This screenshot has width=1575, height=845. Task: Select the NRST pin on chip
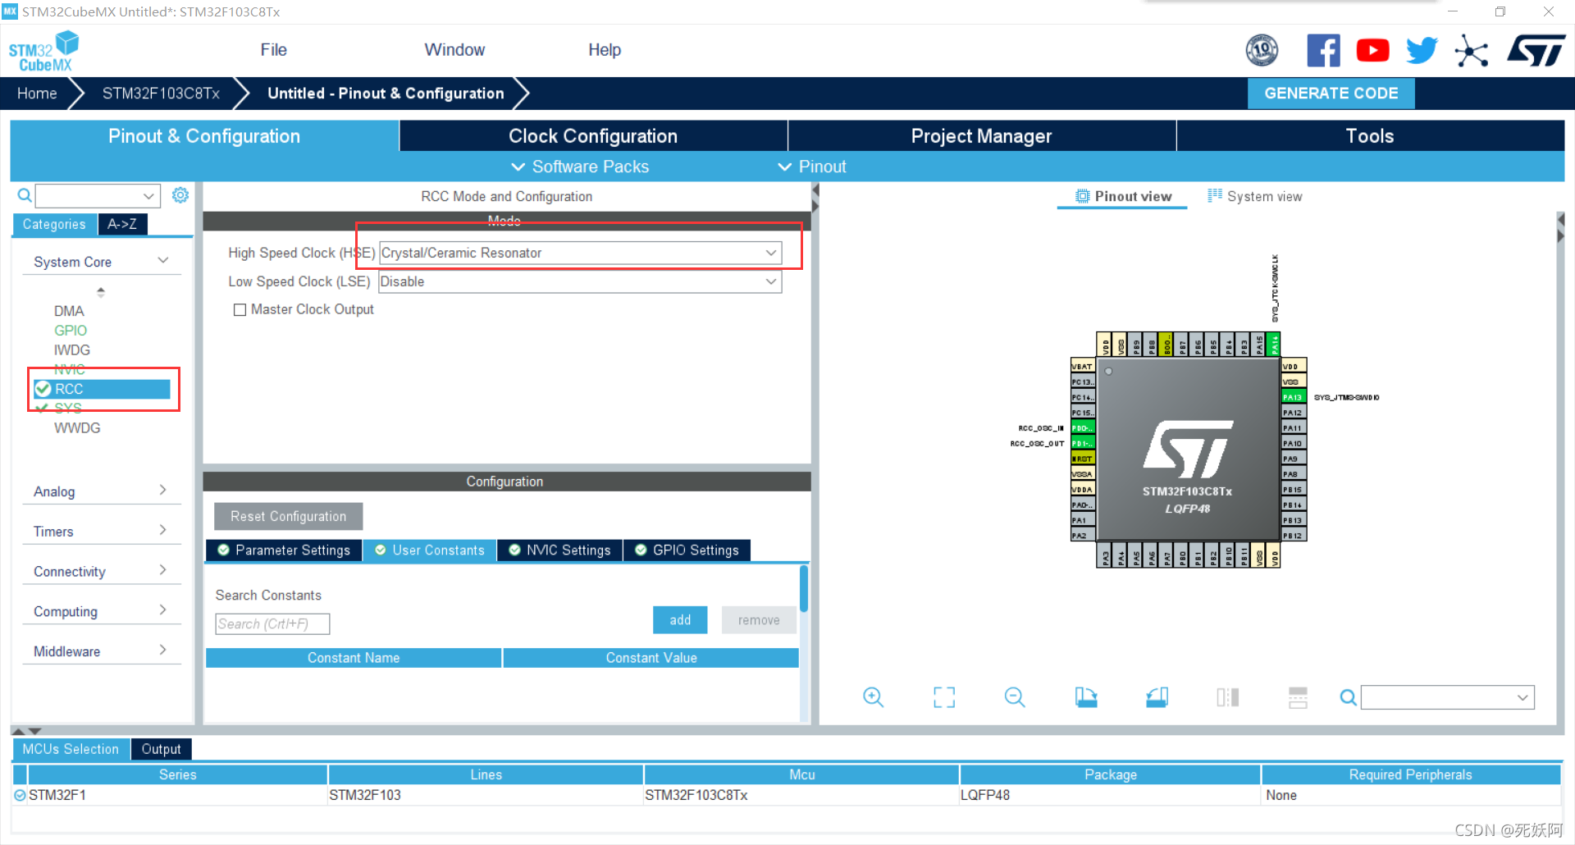(x=1083, y=459)
